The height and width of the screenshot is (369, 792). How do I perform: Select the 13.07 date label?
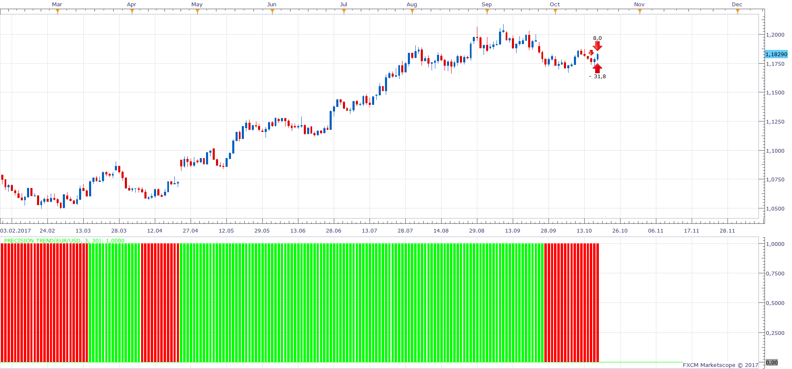click(x=369, y=230)
